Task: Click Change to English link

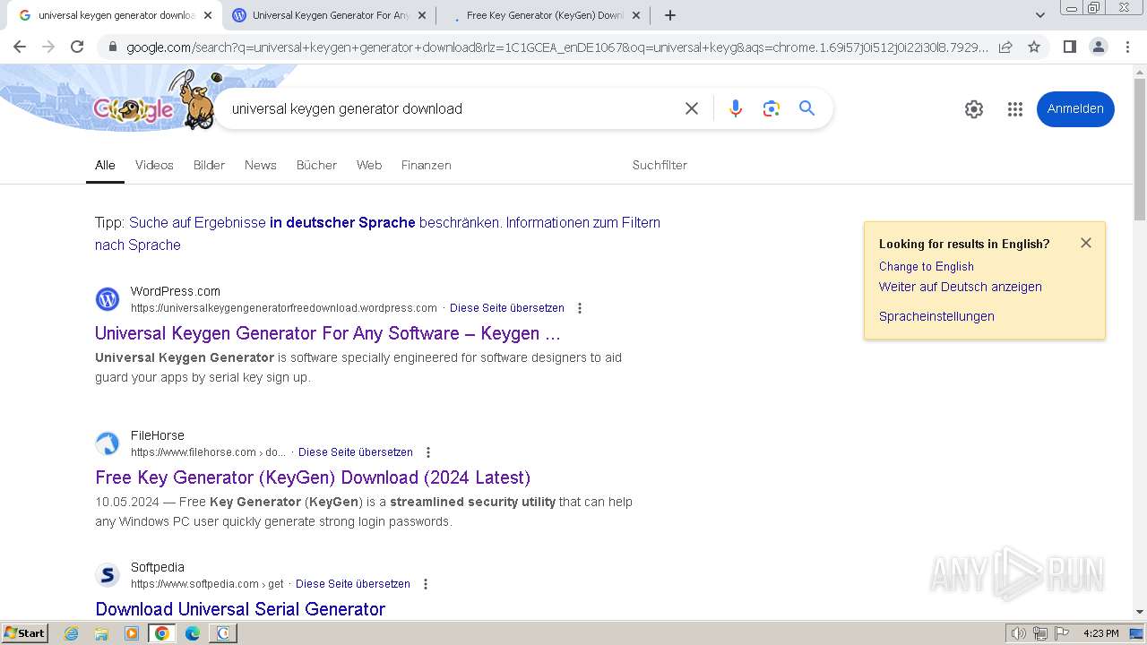Action: [x=927, y=266]
